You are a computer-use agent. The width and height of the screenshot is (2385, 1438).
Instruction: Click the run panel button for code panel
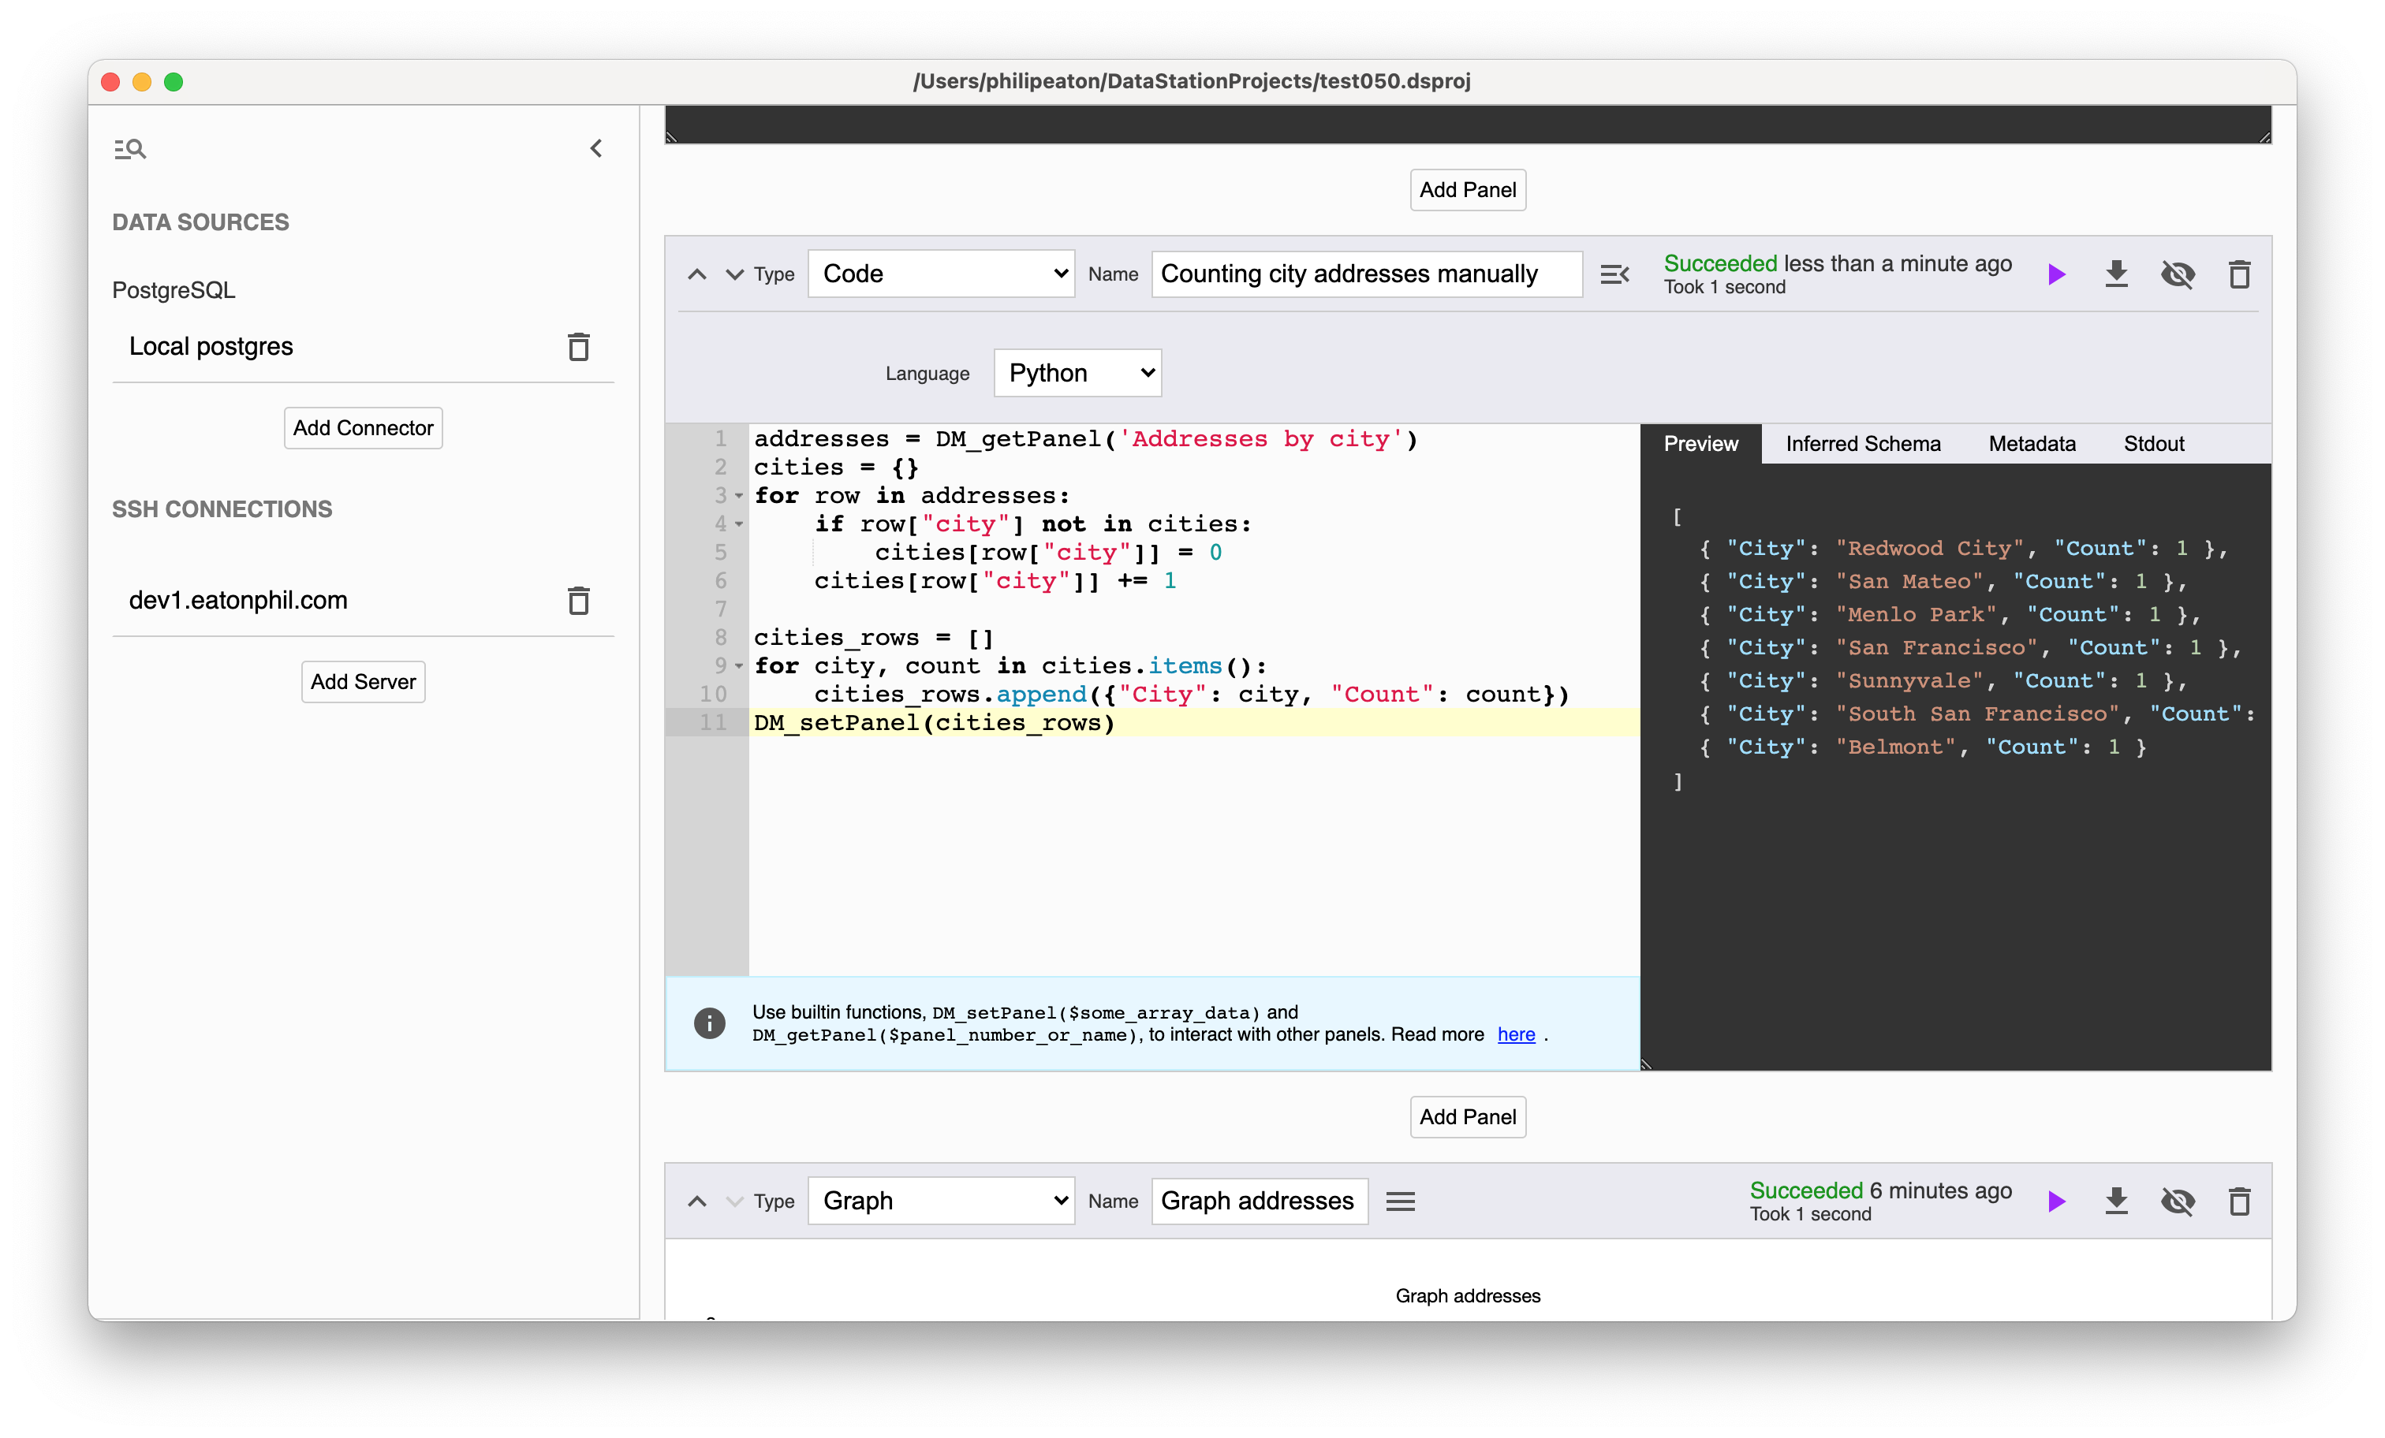coord(2058,274)
